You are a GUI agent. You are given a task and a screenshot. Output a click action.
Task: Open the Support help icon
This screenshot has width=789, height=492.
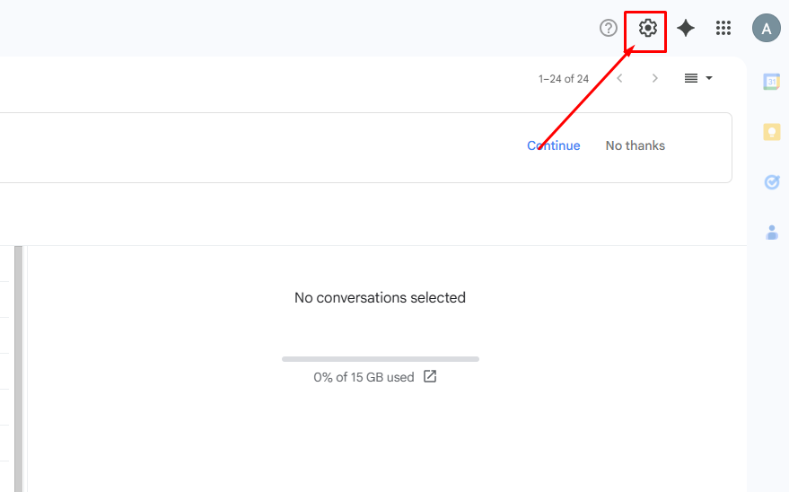[x=609, y=28]
